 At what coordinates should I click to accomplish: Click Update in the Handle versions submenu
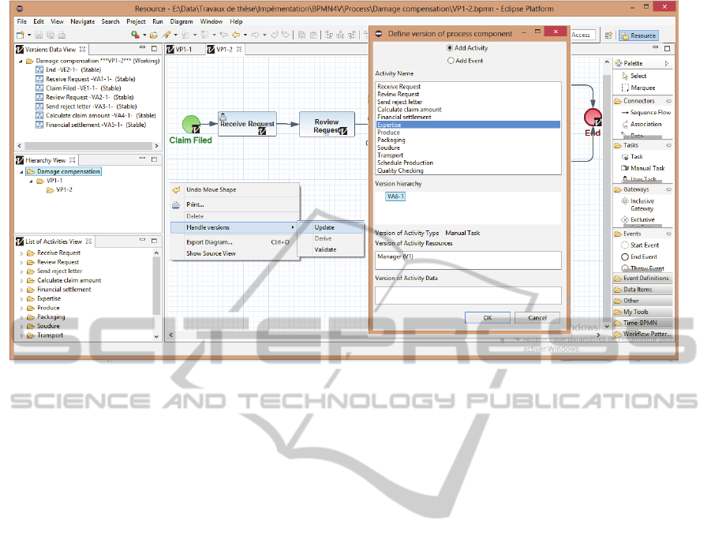point(324,227)
